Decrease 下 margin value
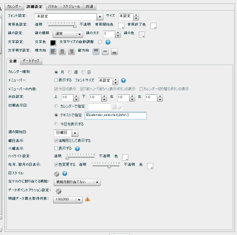The width and height of the screenshot is (237, 235). point(104,100)
